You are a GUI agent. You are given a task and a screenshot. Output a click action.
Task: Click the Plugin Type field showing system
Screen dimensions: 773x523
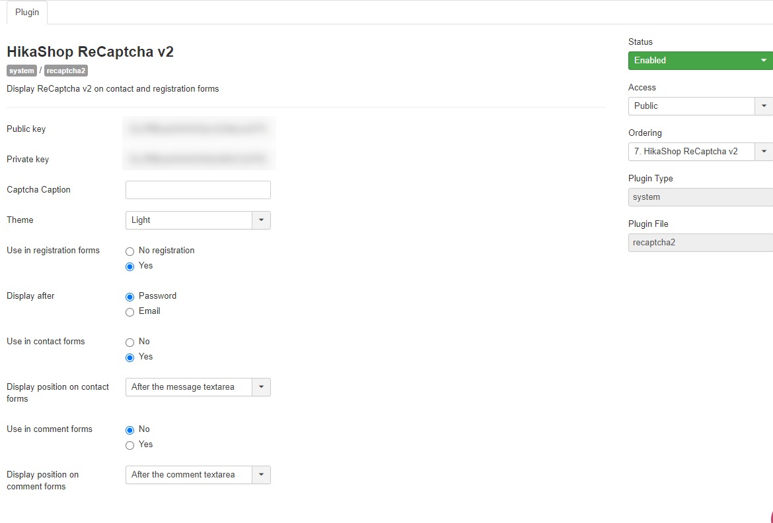tap(700, 197)
